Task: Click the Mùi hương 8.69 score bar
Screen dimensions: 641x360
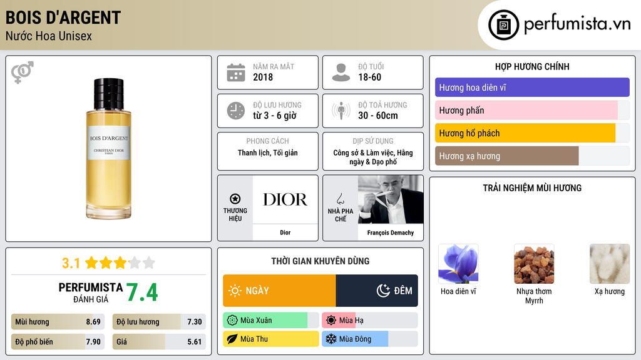Action: click(58, 322)
